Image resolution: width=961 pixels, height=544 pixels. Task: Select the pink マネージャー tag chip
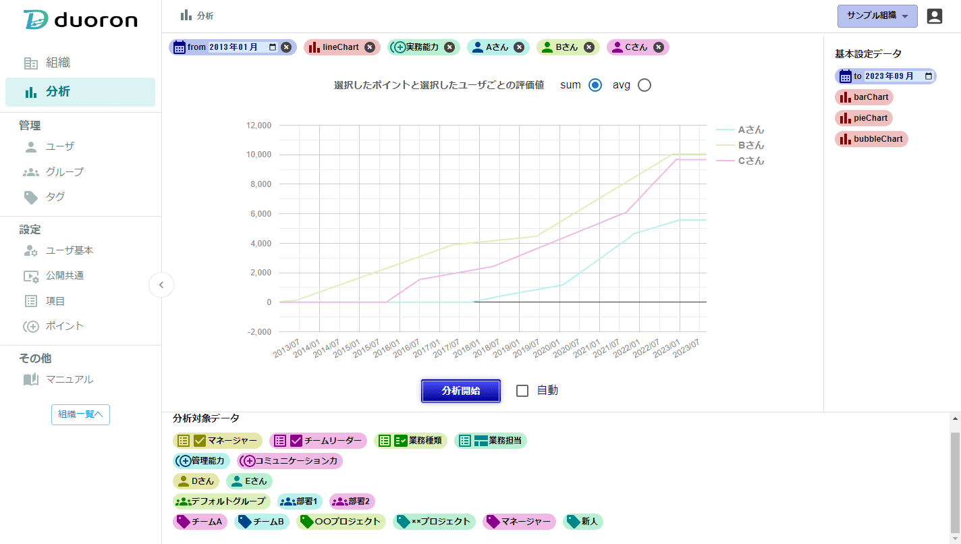(519, 522)
